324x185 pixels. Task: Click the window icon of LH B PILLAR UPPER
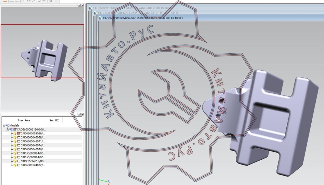tap(95, 13)
